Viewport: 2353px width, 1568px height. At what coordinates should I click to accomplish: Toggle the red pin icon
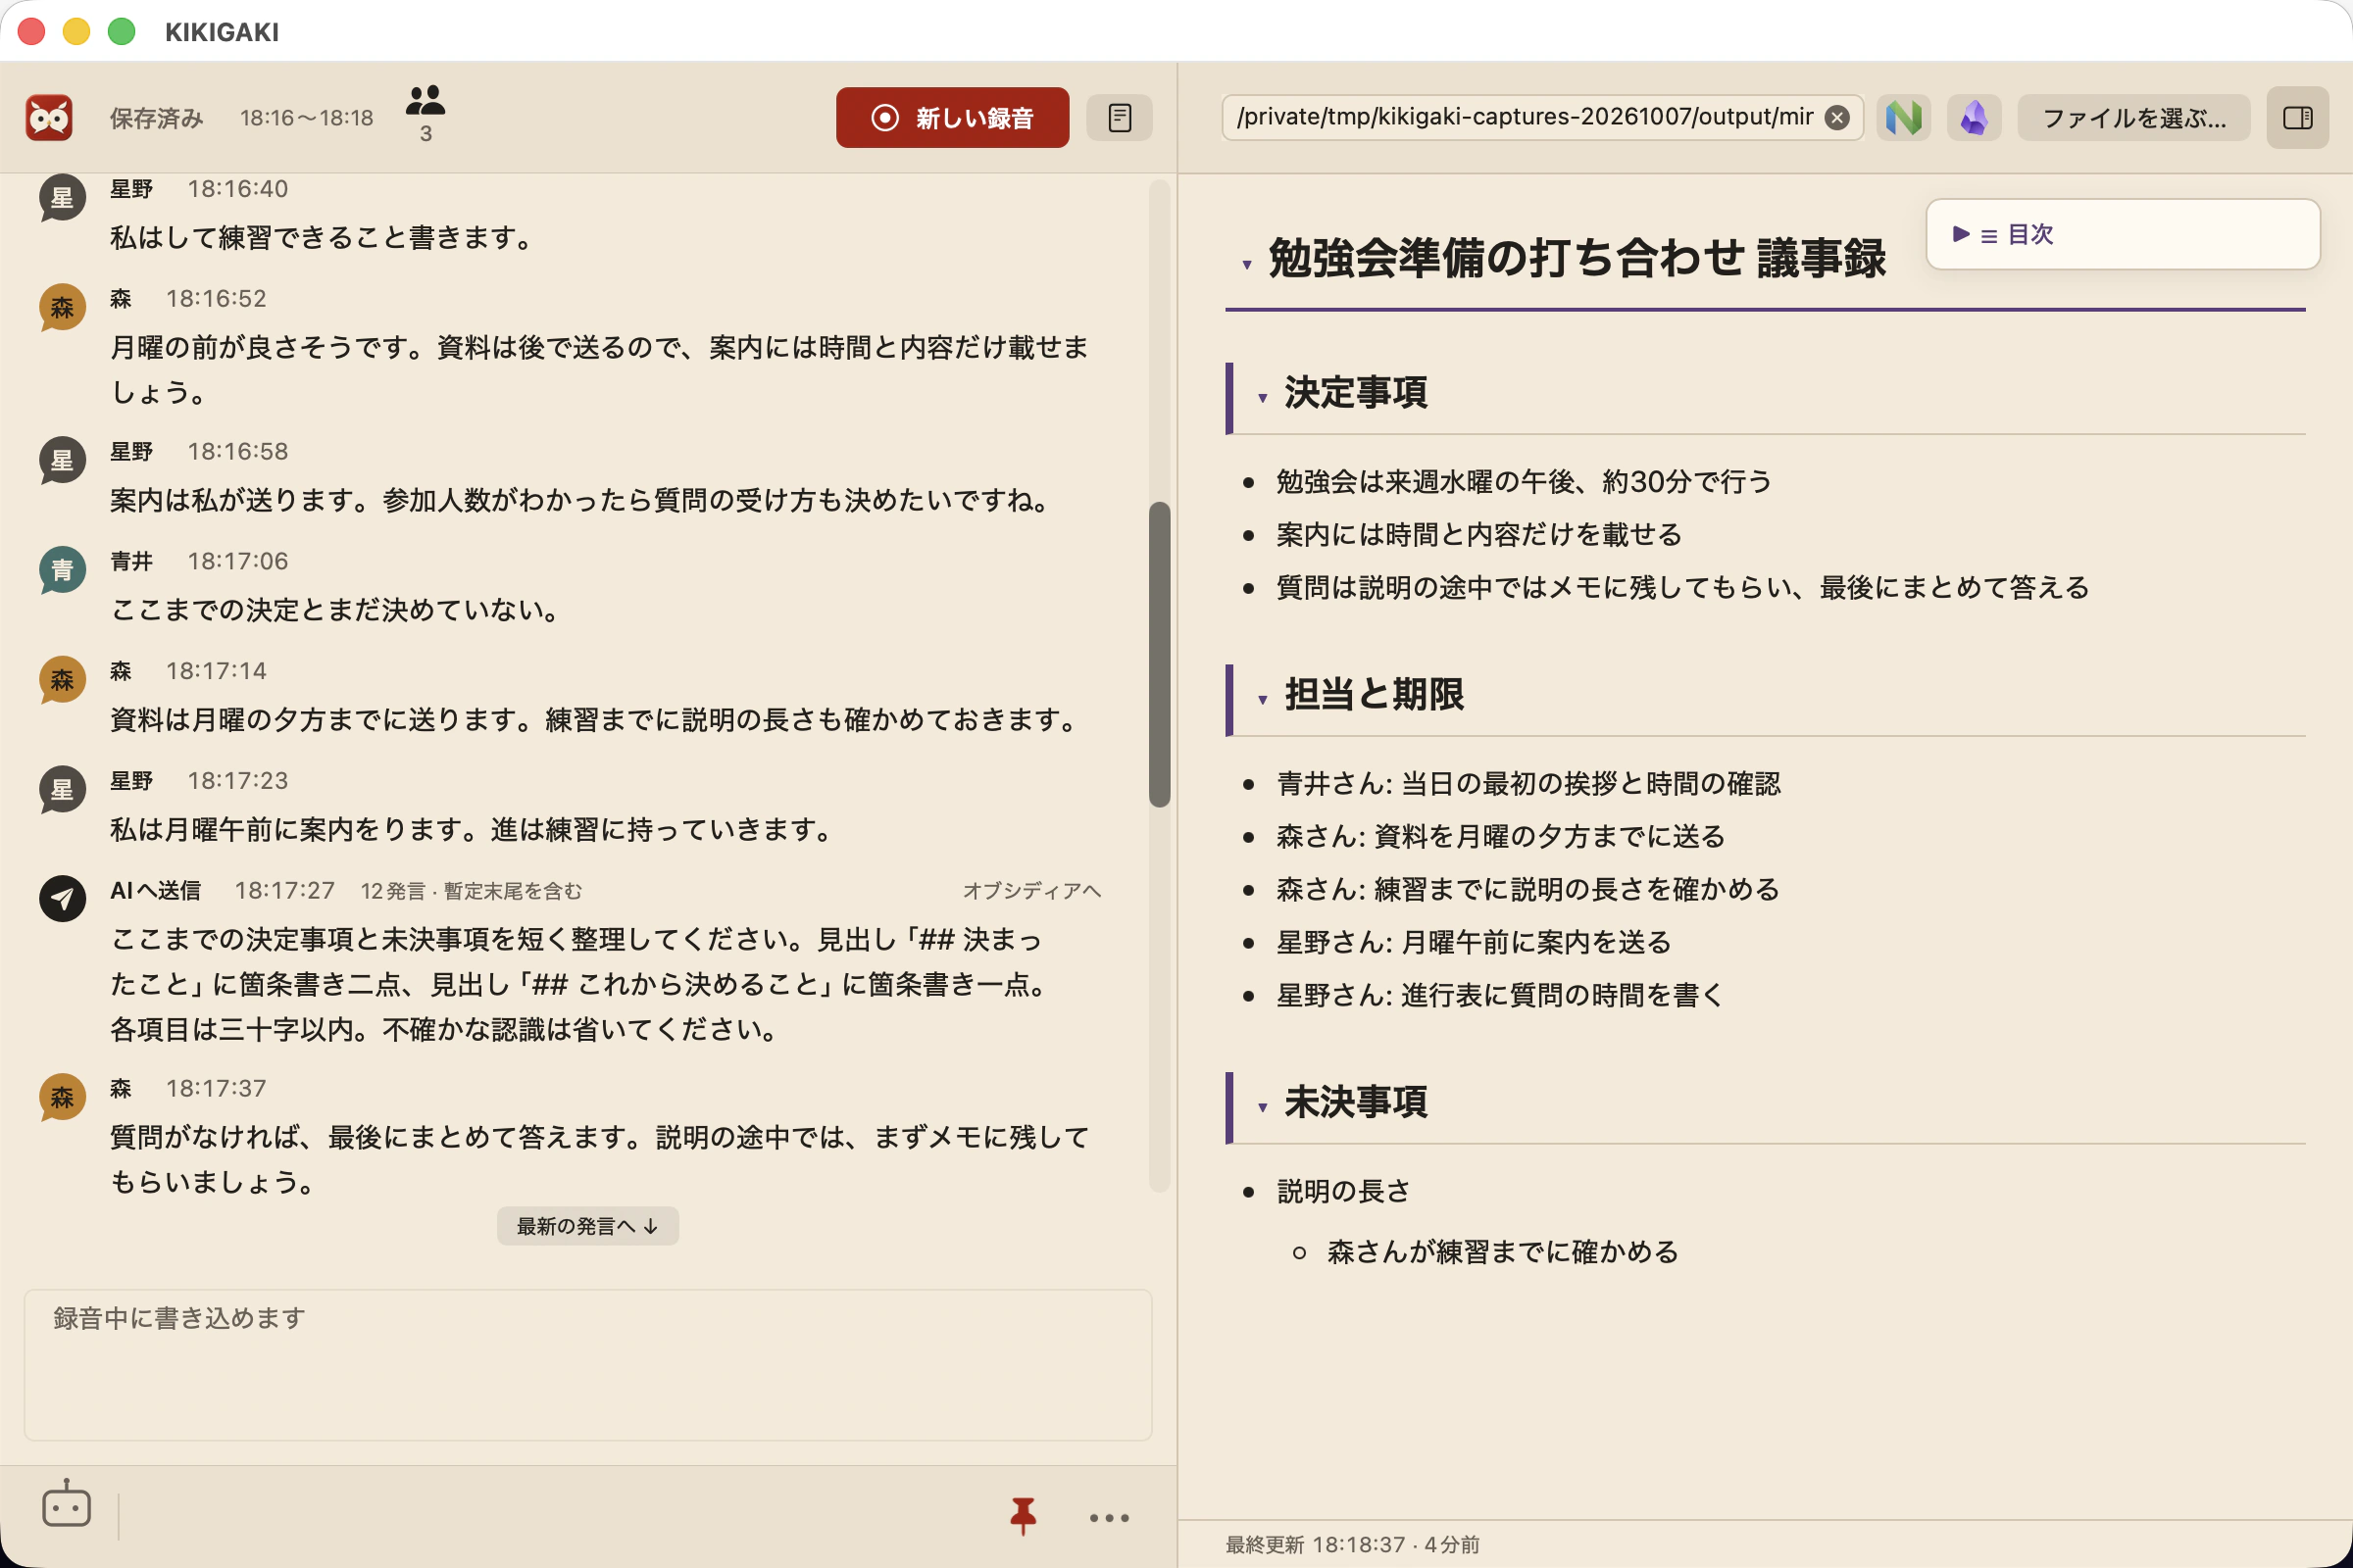(1023, 1517)
